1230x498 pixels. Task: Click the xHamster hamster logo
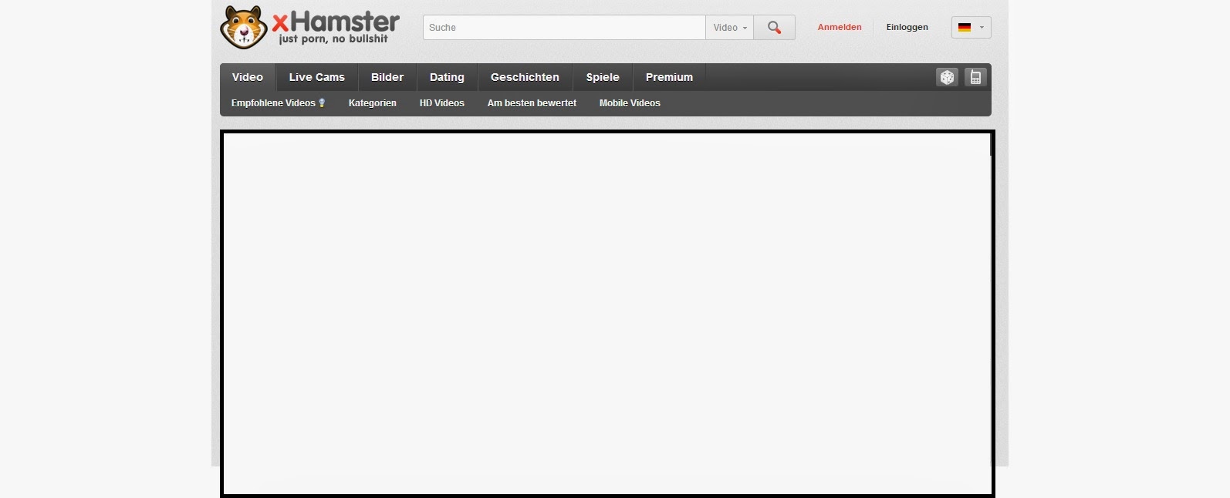tap(244, 27)
